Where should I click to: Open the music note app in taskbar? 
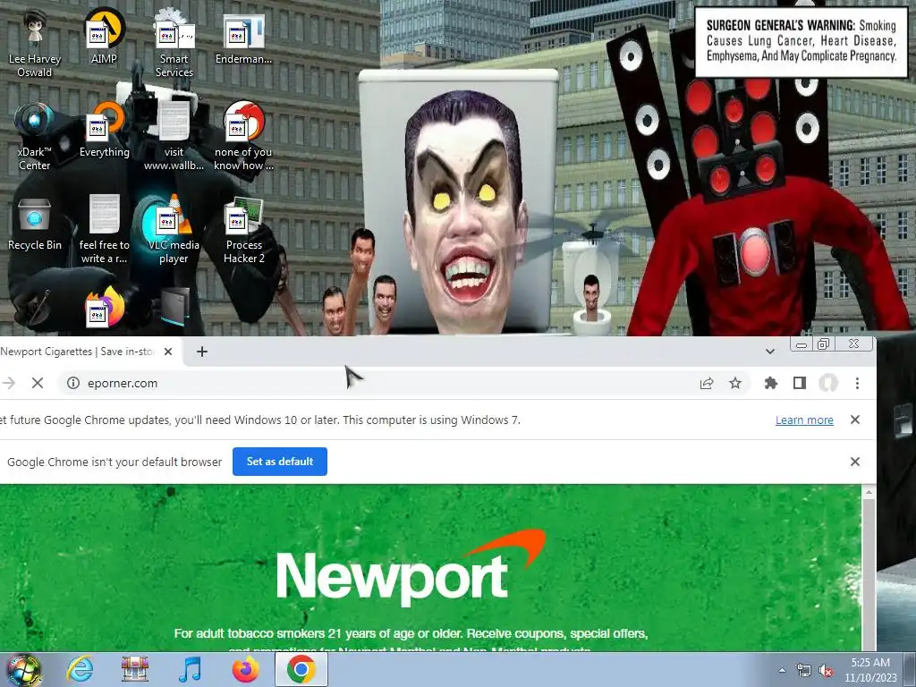[x=190, y=669]
